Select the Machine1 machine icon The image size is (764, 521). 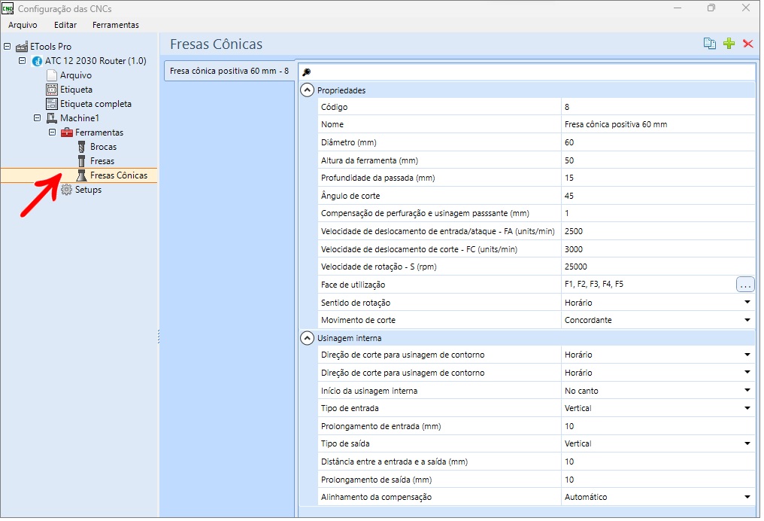click(52, 118)
